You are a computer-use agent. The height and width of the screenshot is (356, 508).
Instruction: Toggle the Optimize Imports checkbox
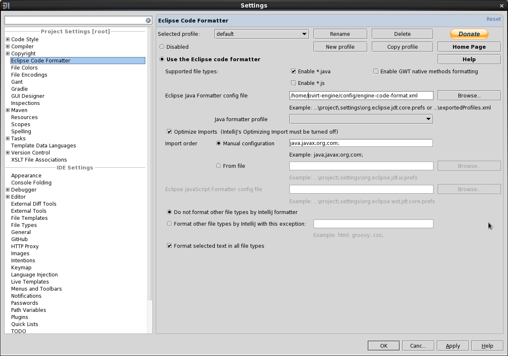click(169, 132)
